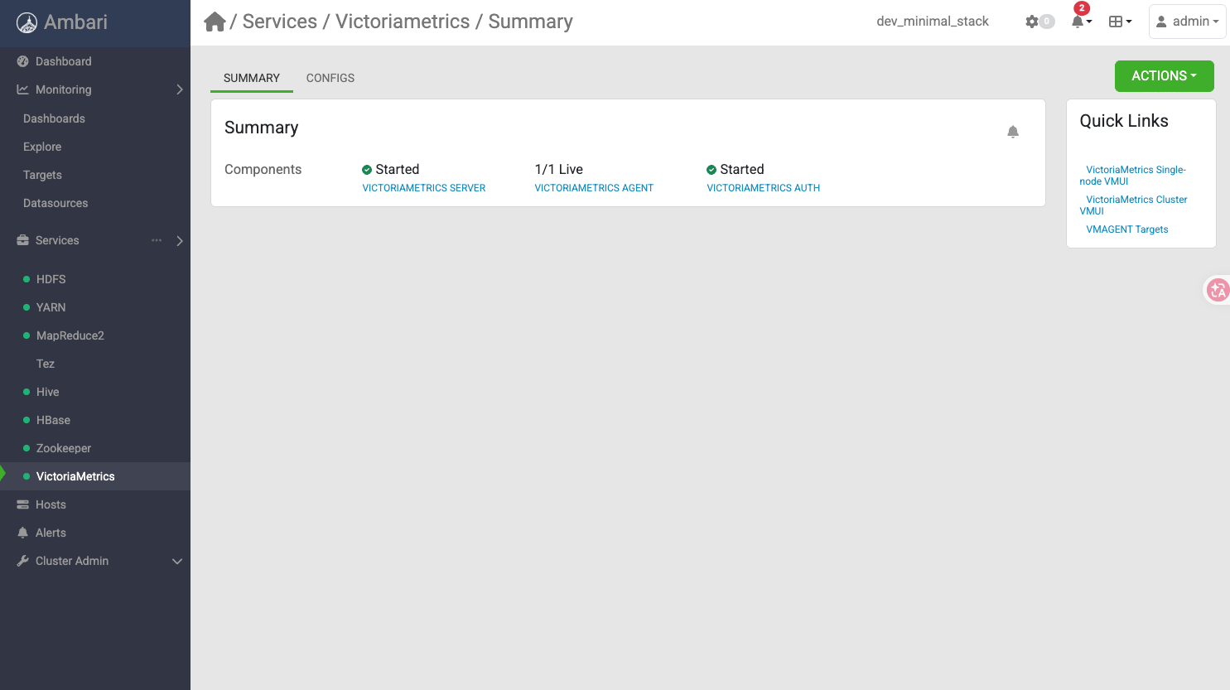Open the VMAGENT Targets quick link
1230x690 pixels.
click(x=1127, y=229)
